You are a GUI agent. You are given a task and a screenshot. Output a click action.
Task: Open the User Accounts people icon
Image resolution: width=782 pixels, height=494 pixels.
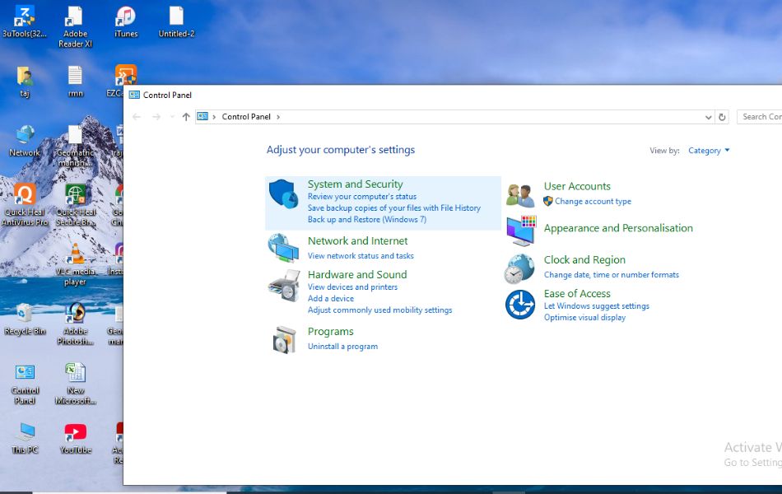point(520,195)
